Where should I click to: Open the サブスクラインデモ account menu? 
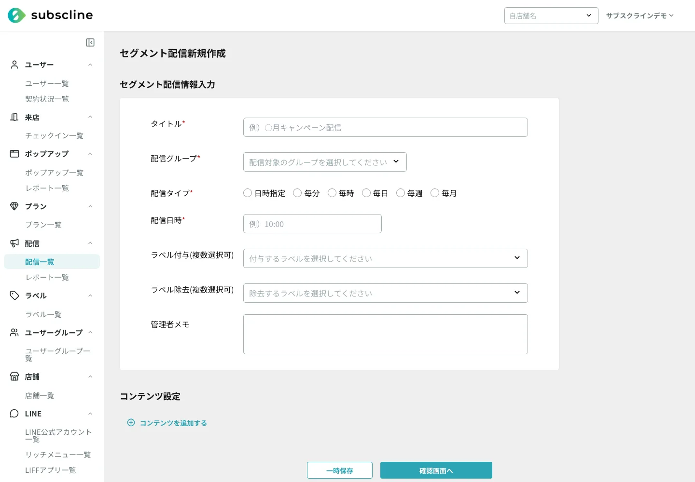pyautogui.click(x=640, y=15)
